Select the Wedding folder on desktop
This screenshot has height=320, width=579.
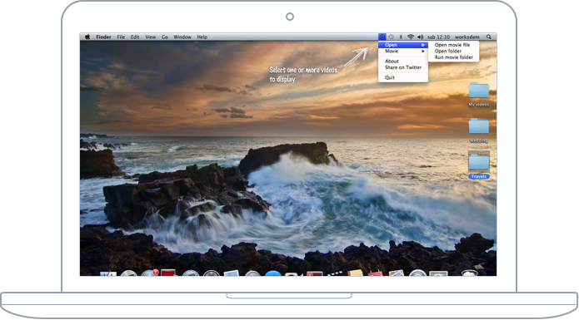click(x=479, y=126)
